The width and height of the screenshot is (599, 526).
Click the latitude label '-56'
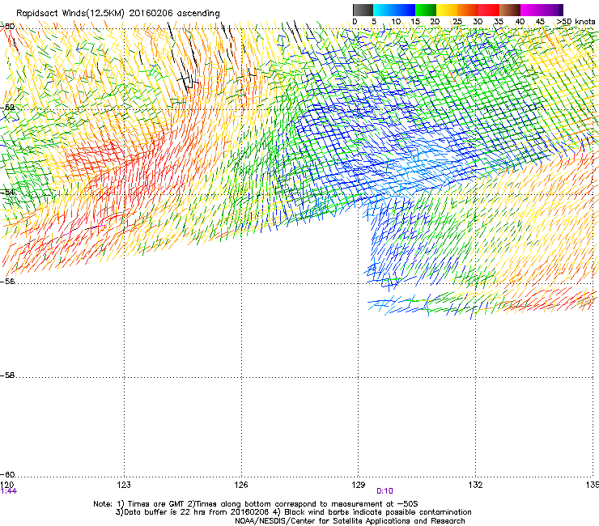[x=7, y=281]
